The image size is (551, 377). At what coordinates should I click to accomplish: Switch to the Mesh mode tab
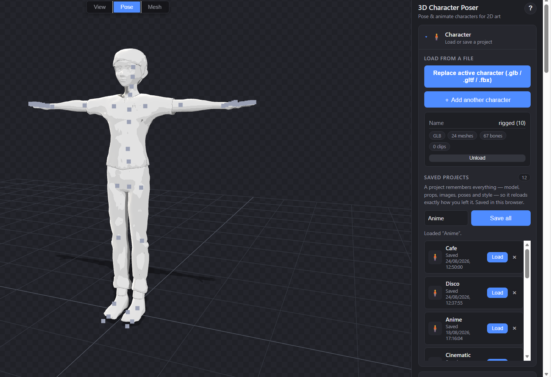click(x=154, y=7)
